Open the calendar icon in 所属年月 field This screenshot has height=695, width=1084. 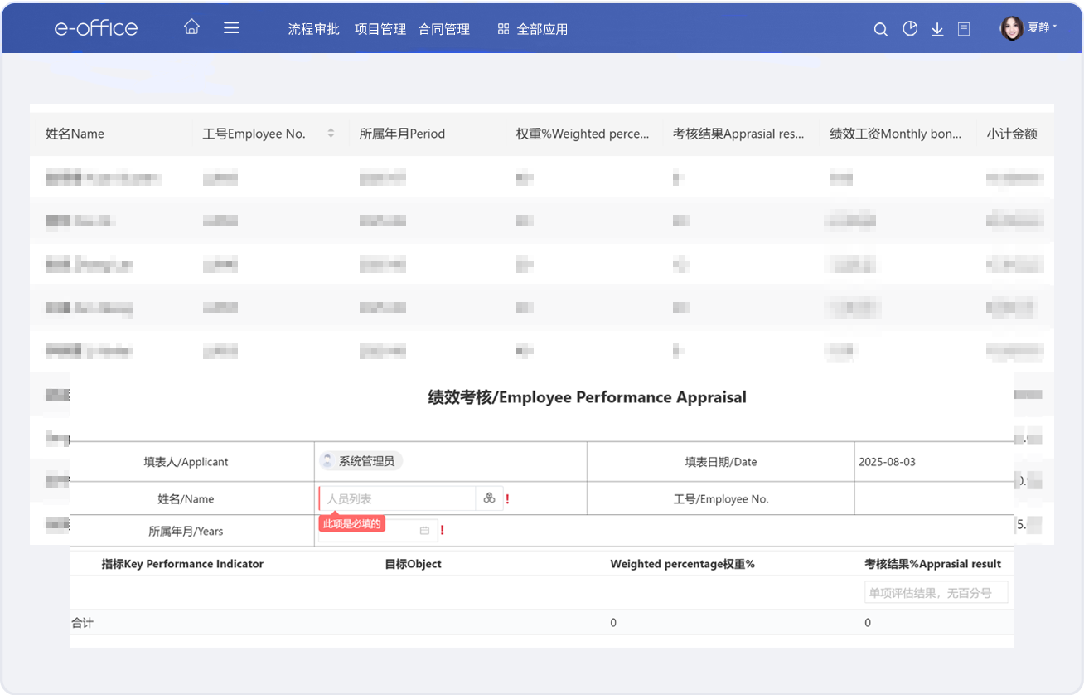point(424,531)
